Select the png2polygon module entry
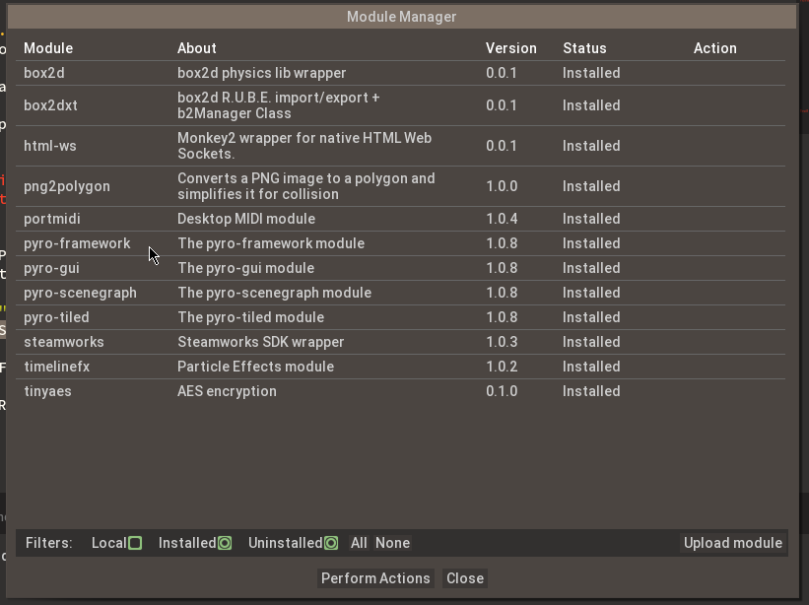Image resolution: width=809 pixels, height=605 pixels. [x=66, y=186]
